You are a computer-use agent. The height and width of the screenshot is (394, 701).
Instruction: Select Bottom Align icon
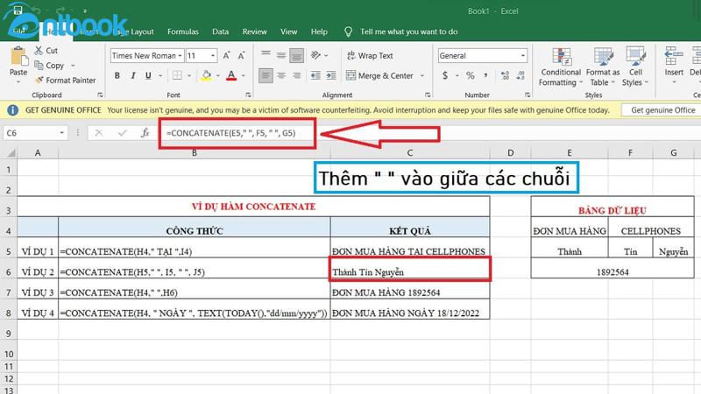296,55
